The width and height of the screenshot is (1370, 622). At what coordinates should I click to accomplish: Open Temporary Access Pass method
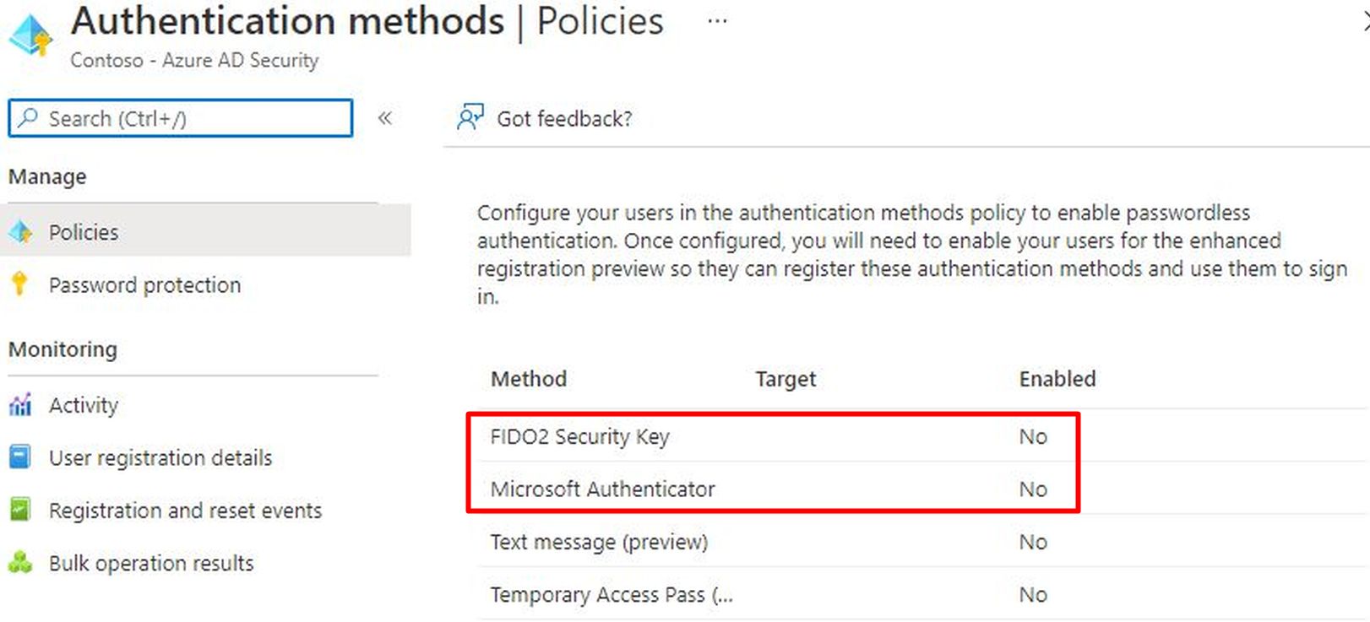(x=612, y=595)
